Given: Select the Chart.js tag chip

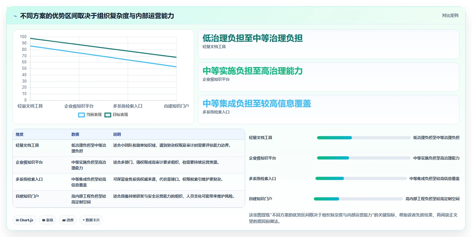Looking at the screenshot, I should [x=24, y=220].
